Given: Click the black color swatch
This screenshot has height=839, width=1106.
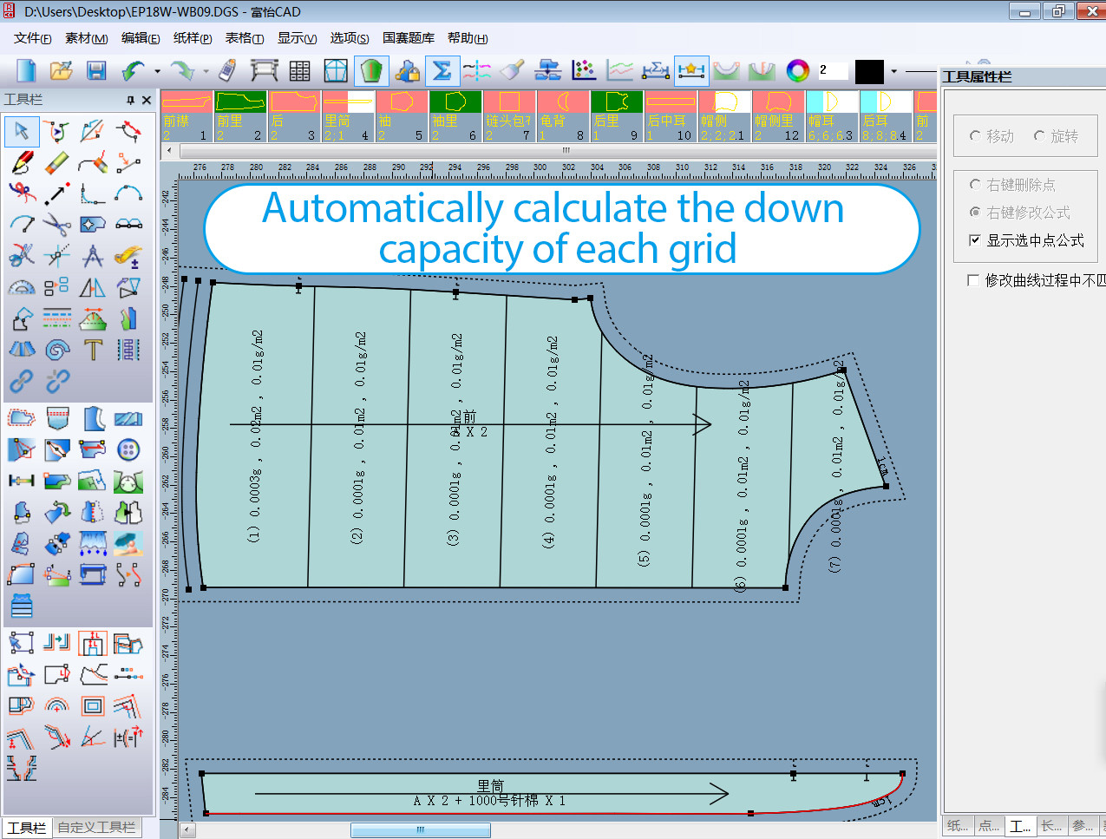Looking at the screenshot, I should (869, 71).
